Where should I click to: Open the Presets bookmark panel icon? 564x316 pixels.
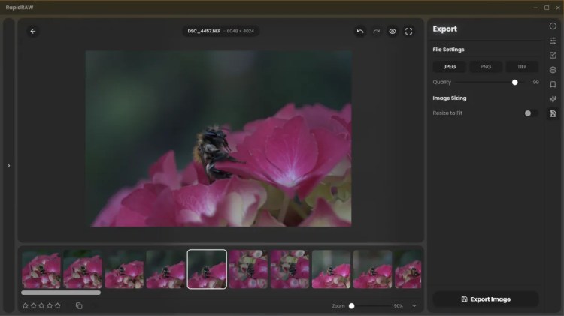(x=553, y=84)
